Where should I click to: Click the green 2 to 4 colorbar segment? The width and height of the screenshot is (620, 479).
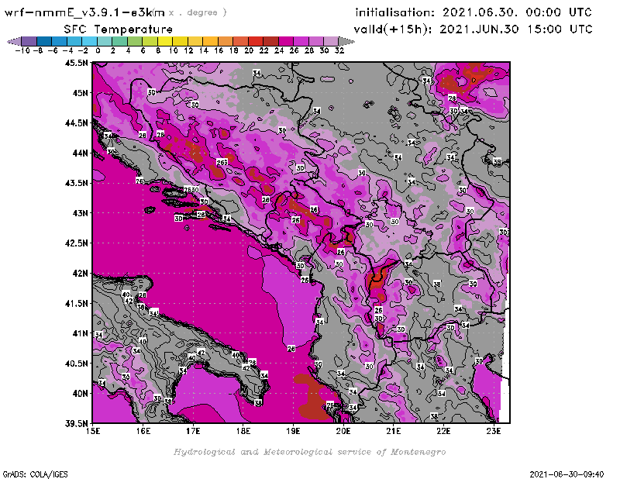(119, 41)
